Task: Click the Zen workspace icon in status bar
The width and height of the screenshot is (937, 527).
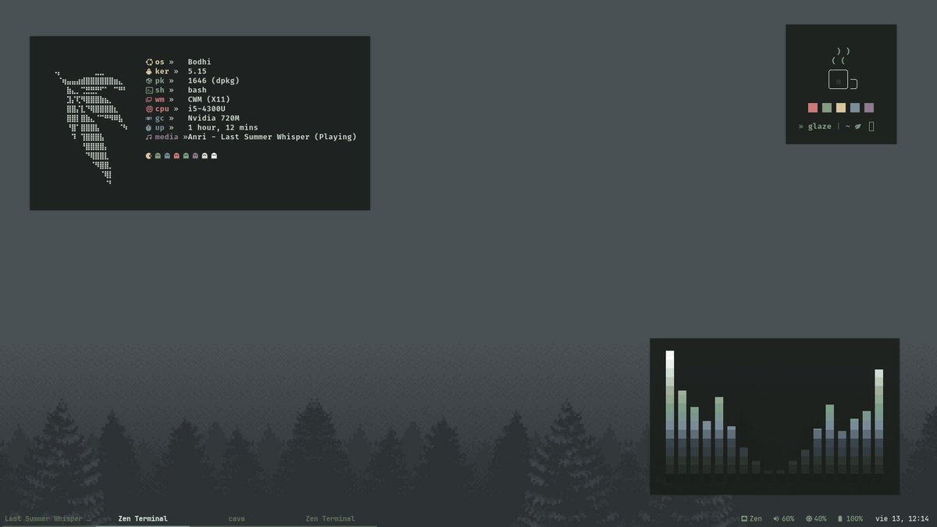Action: pyautogui.click(x=744, y=518)
